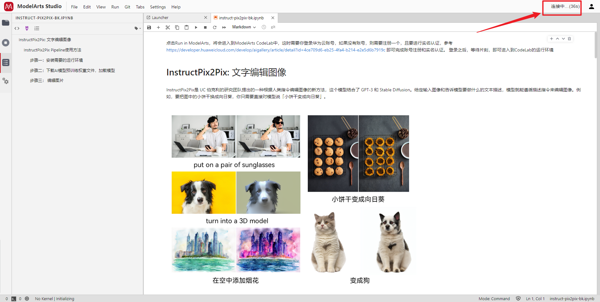The image size is (600, 302).
Task: Add a cell via the cell toolbar plus
Action: [552, 39]
